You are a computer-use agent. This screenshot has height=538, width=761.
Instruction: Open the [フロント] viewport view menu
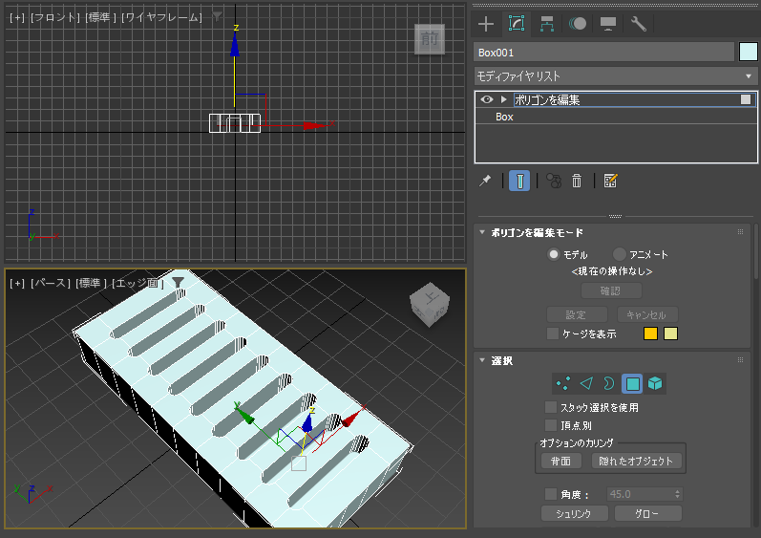coord(55,17)
